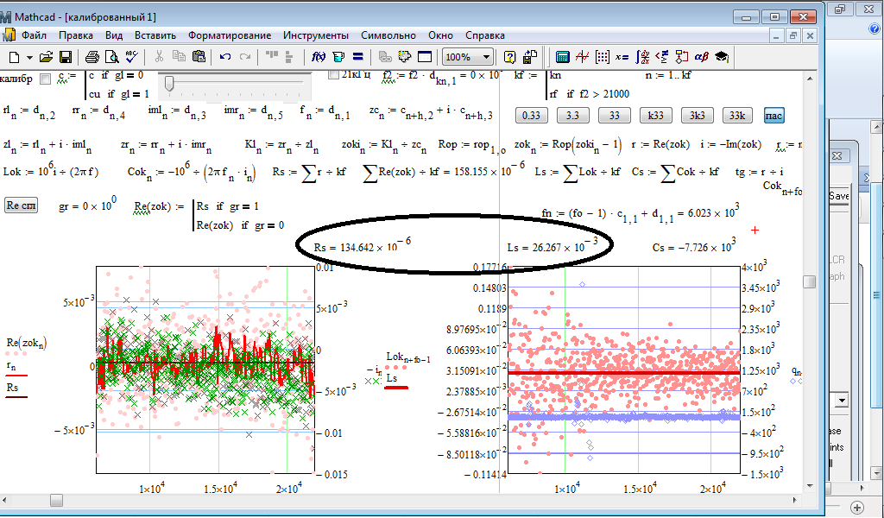Insert function with f(x) icon
The width and height of the screenshot is (884, 518).
319,57
